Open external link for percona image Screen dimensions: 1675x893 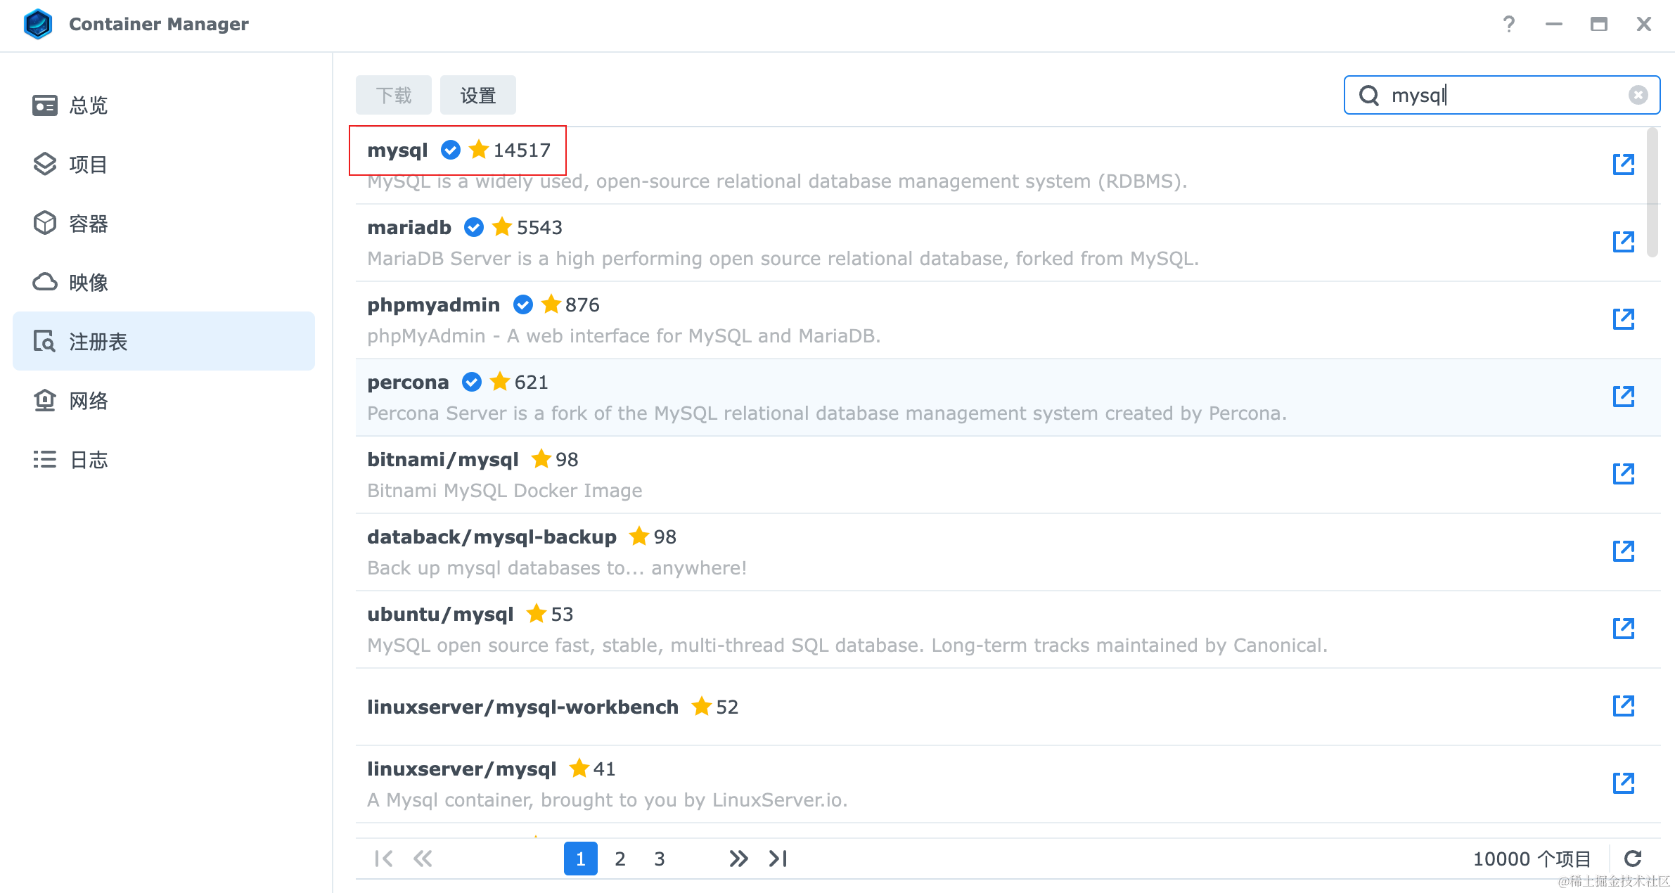(1623, 397)
